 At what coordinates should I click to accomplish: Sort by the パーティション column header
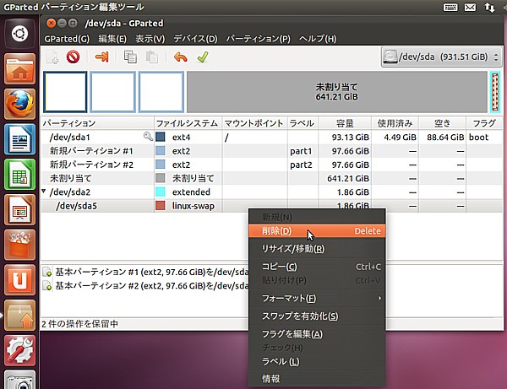[x=97, y=123]
